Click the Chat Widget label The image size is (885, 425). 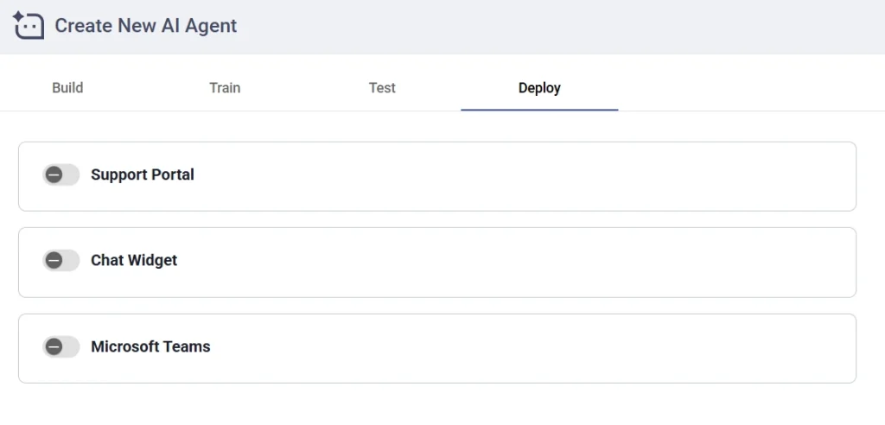click(x=134, y=260)
